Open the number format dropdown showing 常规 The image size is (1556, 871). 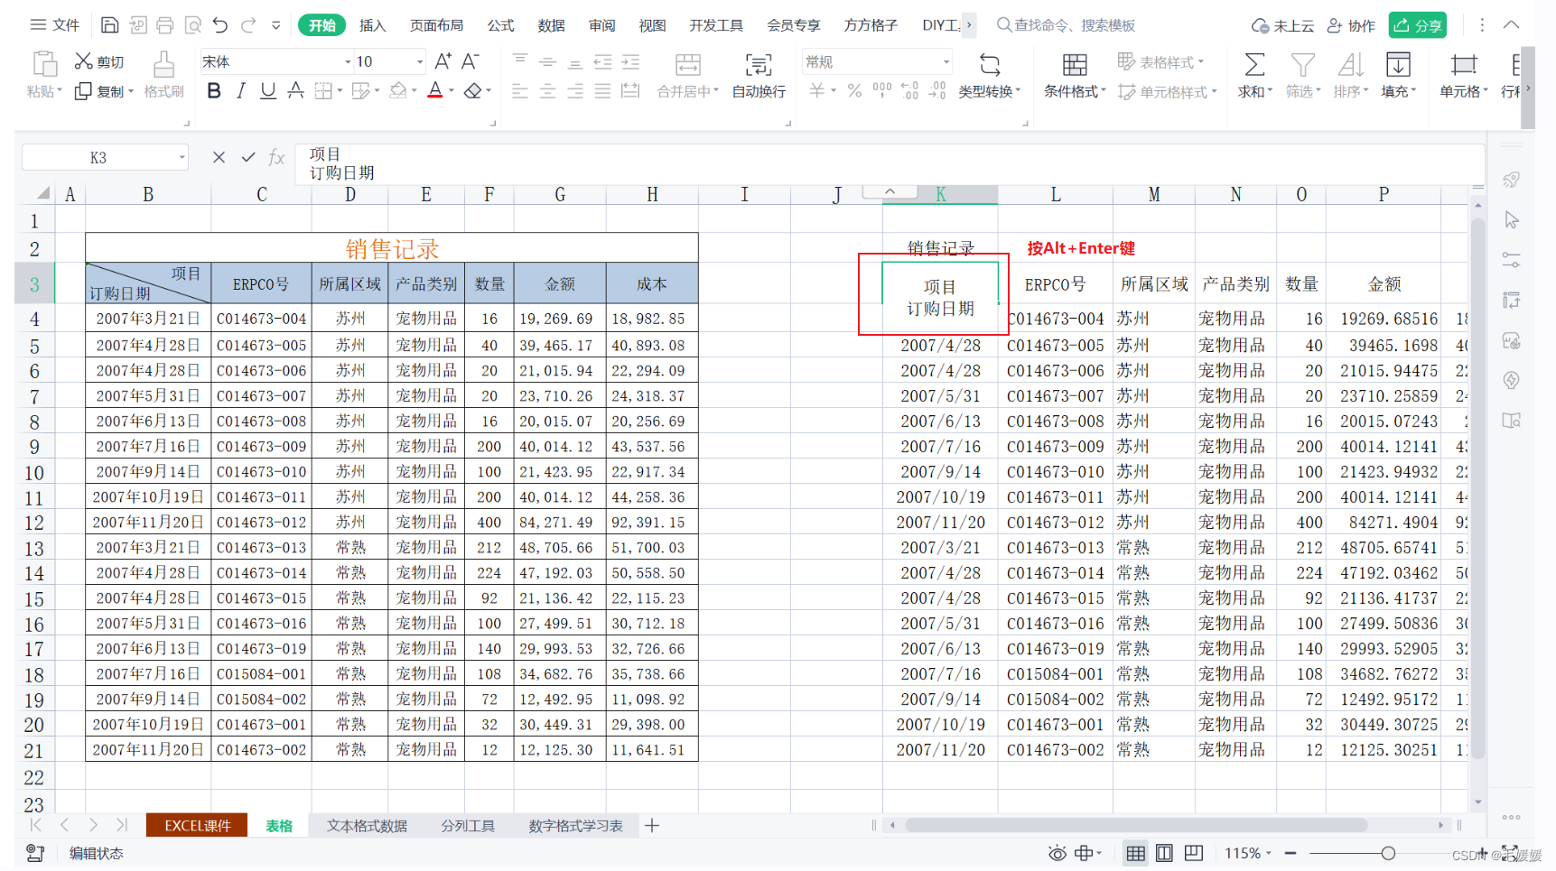point(946,61)
